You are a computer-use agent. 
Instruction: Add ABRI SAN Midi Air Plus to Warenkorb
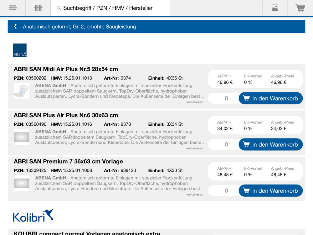pos(271,98)
